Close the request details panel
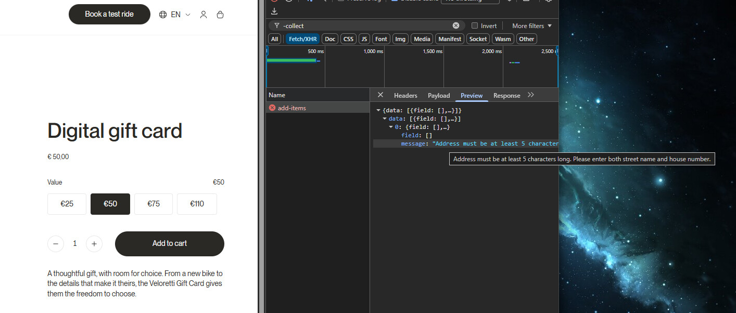The height and width of the screenshot is (313, 736). point(380,95)
